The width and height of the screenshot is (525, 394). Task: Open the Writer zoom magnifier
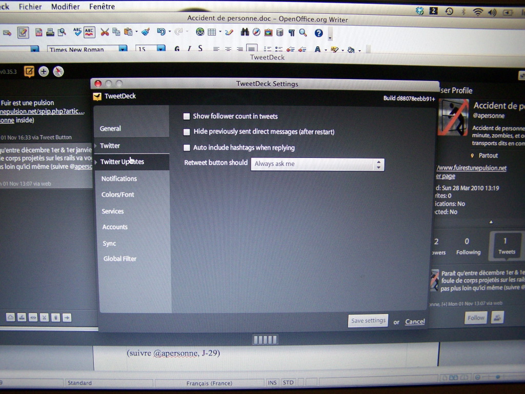303,32
